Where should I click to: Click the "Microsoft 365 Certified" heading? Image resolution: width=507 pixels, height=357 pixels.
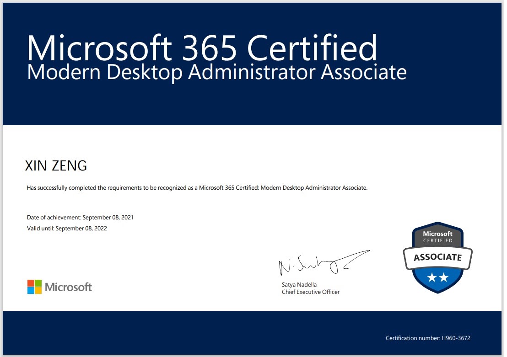pyautogui.click(x=202, y=47)
